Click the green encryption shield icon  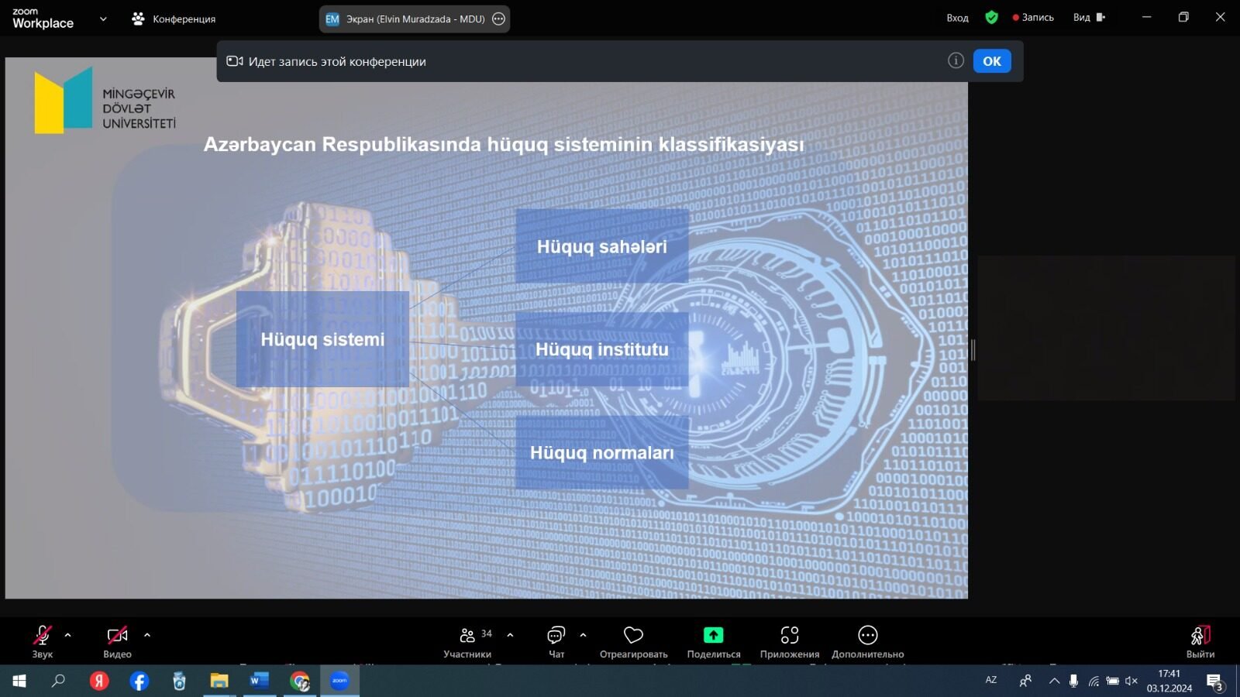(x=991, y=17)
